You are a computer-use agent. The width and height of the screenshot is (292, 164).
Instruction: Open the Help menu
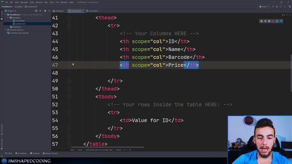pyautogui.click(x=71, y=2)
